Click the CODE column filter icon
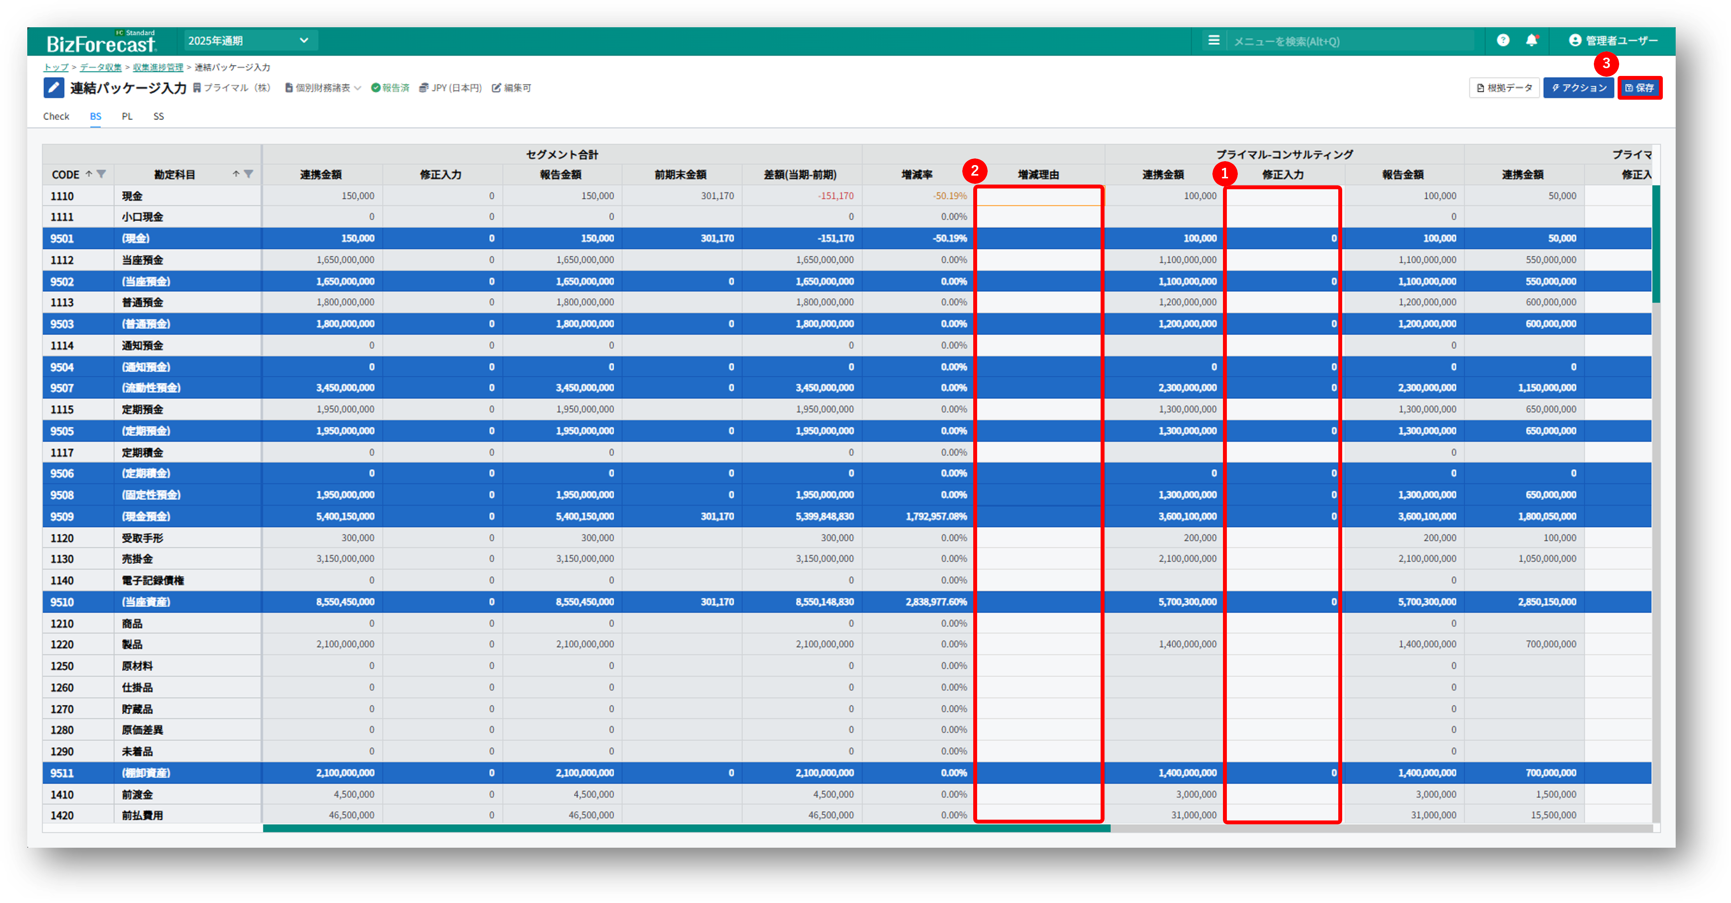The height and width of the screenshot is (903, 1731). 101,174
